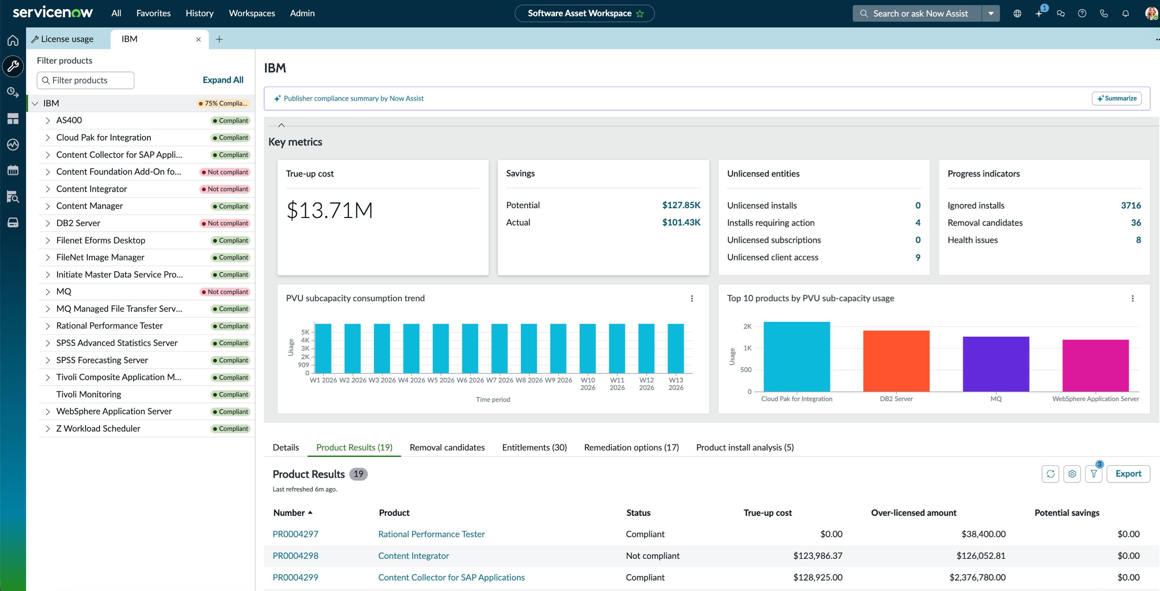Switch to the Details tab
The image size is (1160, 591).
(x=286, y=447)
